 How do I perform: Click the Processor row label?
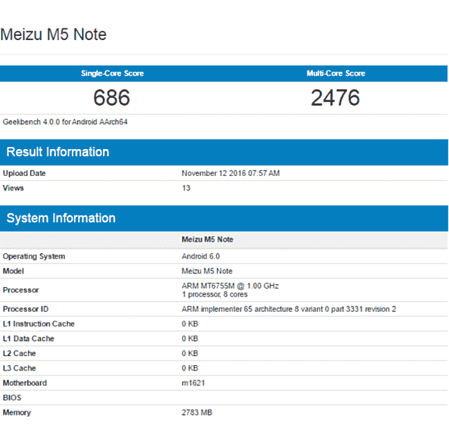click(21, 290)
